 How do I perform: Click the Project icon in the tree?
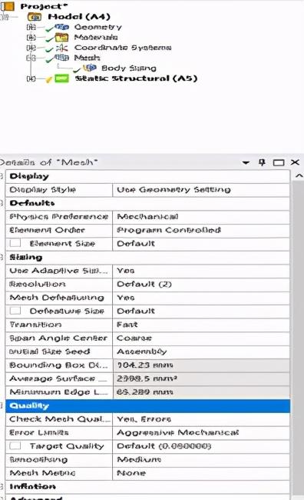click(8, 6)
